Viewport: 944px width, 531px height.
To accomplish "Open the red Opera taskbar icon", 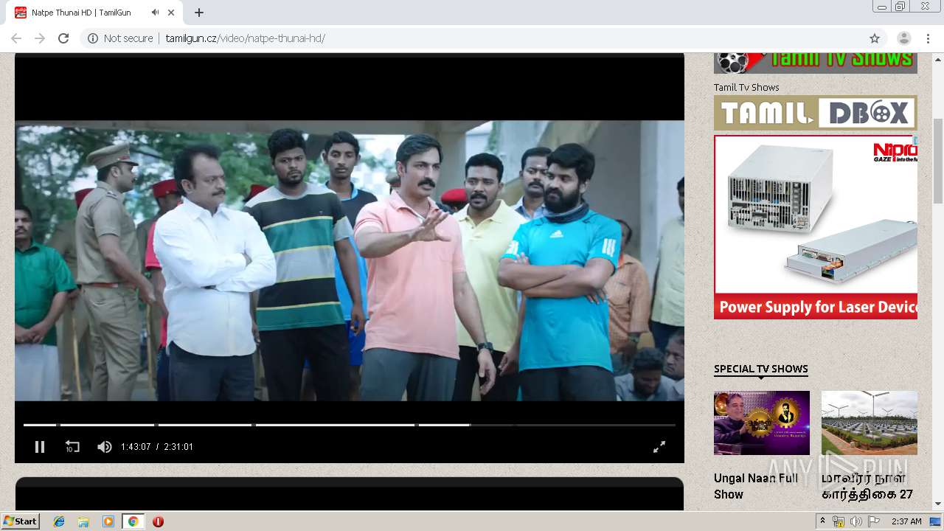I will pos(158,521).
